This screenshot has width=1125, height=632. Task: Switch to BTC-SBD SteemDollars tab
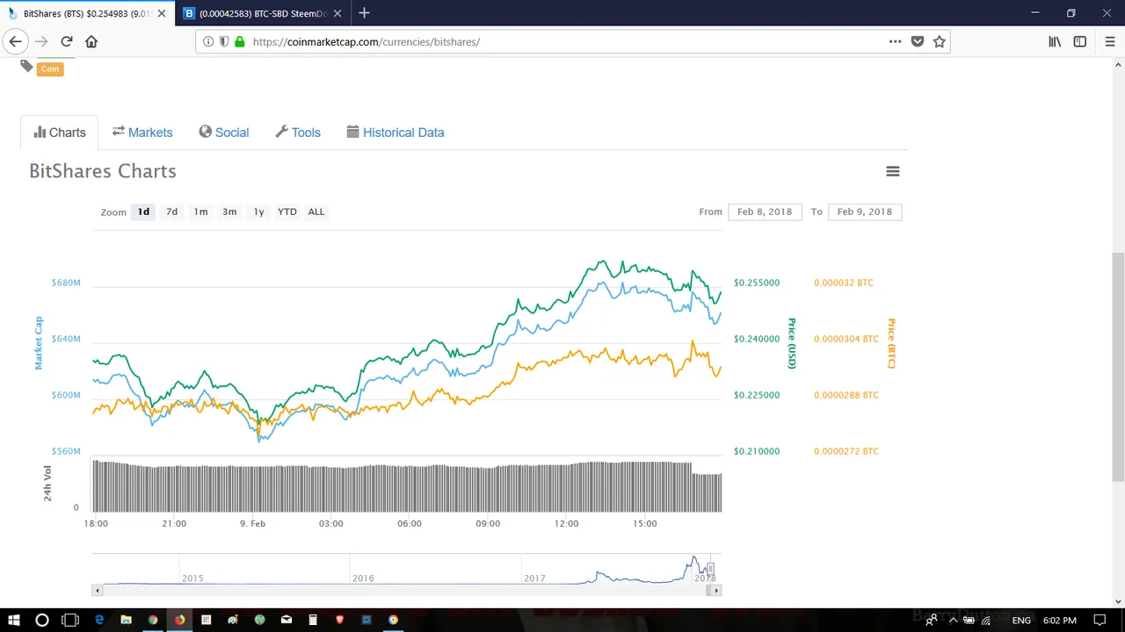click(x=262, y=13)
